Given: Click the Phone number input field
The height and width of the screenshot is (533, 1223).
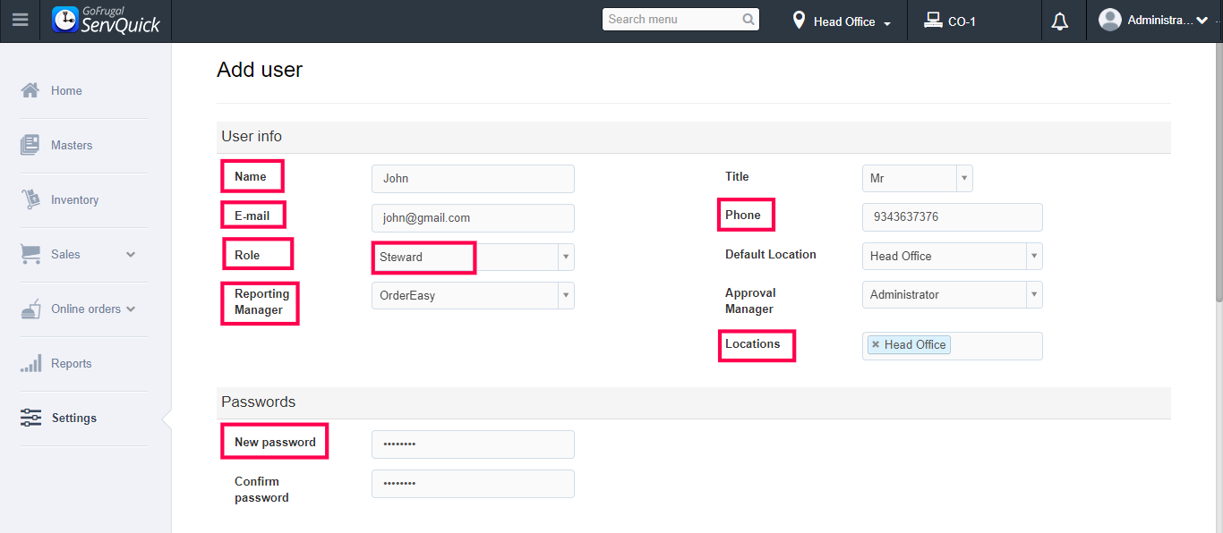Looking at the screenshot, I should (x=952, y=216).
